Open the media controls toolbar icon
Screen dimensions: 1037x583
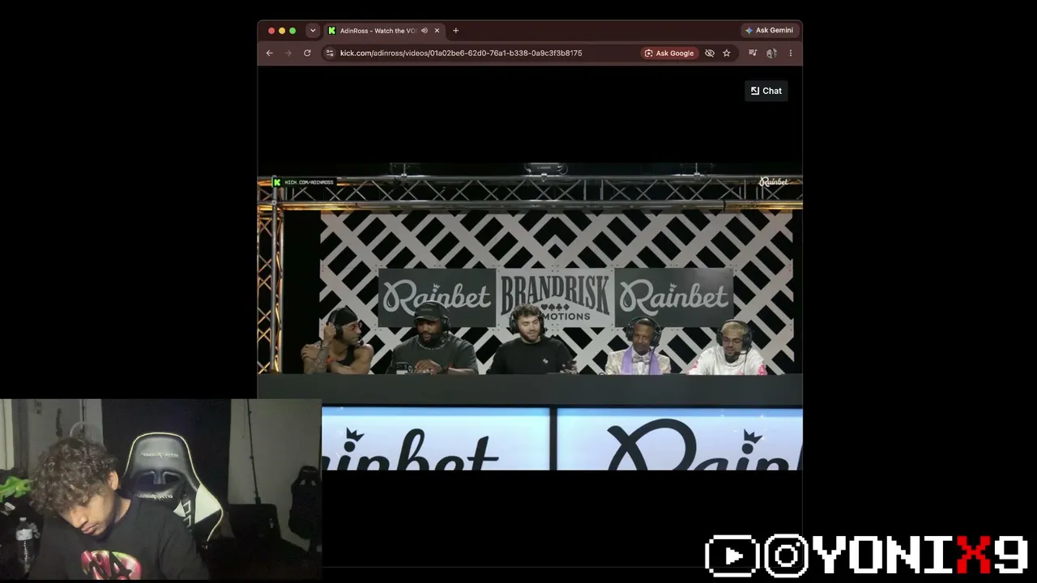(753, 53)
